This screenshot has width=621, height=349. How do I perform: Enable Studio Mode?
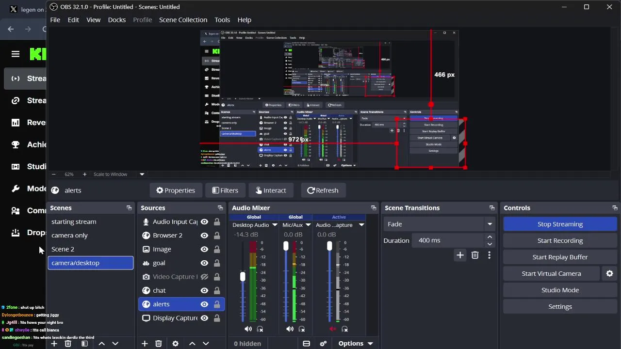click(x=560, y=290)
